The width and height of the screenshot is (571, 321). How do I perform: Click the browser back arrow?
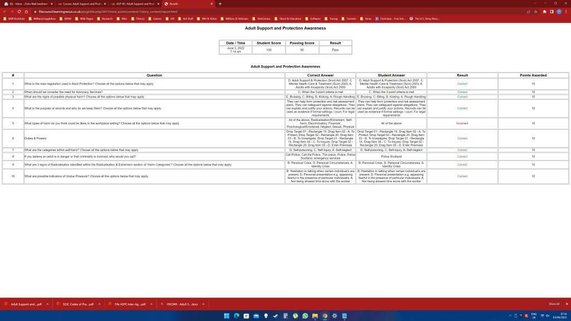point(4,11)
